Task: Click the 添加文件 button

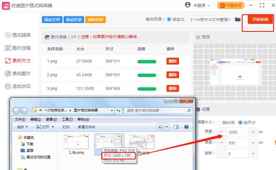Action: pyautogui.click(x=52, y=19)
